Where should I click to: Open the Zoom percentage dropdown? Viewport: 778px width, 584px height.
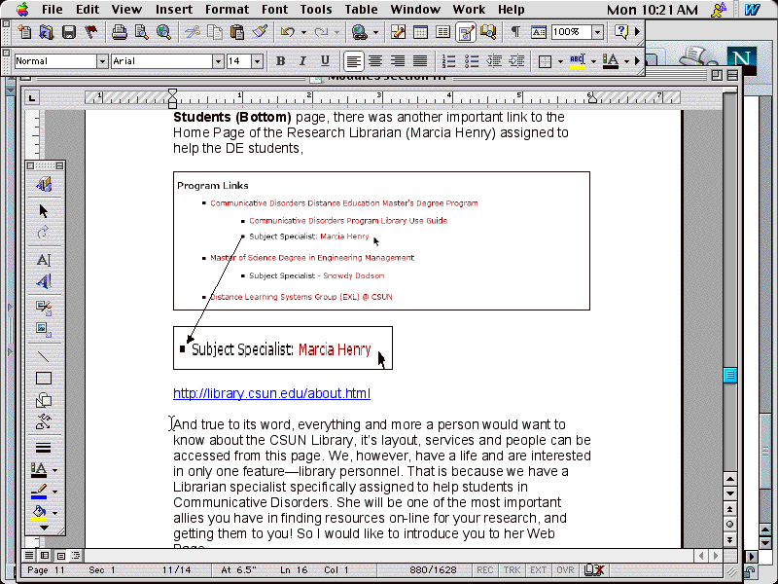tap(597, 32)
